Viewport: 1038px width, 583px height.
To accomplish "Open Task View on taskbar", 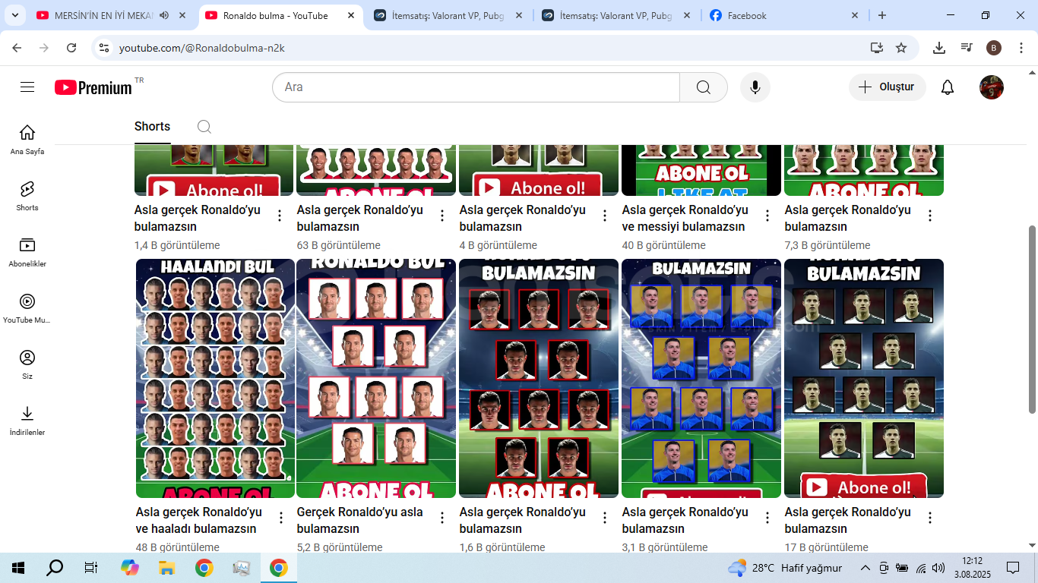I will coord(91,568).
